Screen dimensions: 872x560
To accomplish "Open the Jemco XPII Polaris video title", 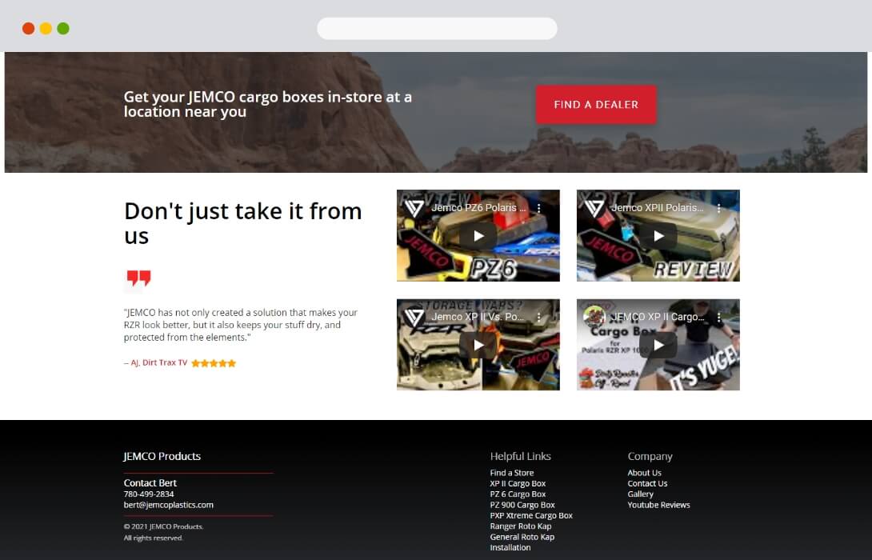I will click(658, 208).
